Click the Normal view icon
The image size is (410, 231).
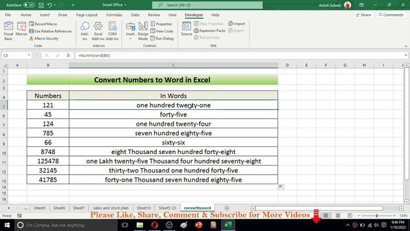pyautogui.click(x=326, y=216)
